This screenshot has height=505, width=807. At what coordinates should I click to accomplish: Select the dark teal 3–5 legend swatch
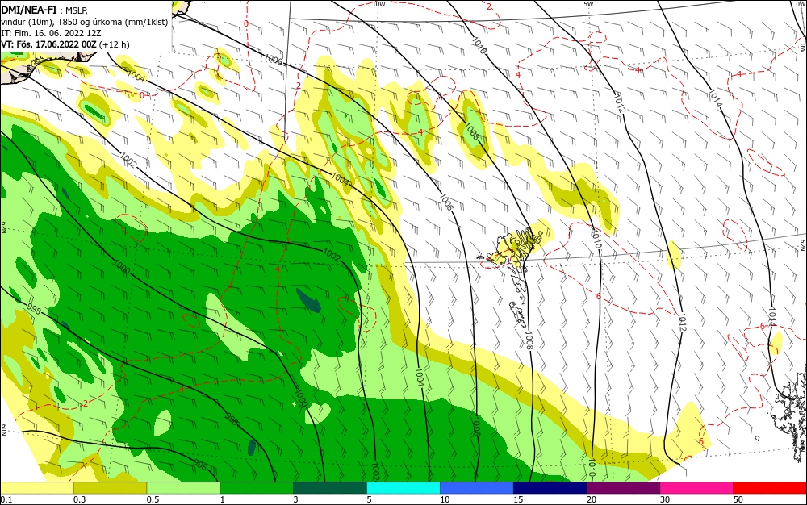pos(330,488)
